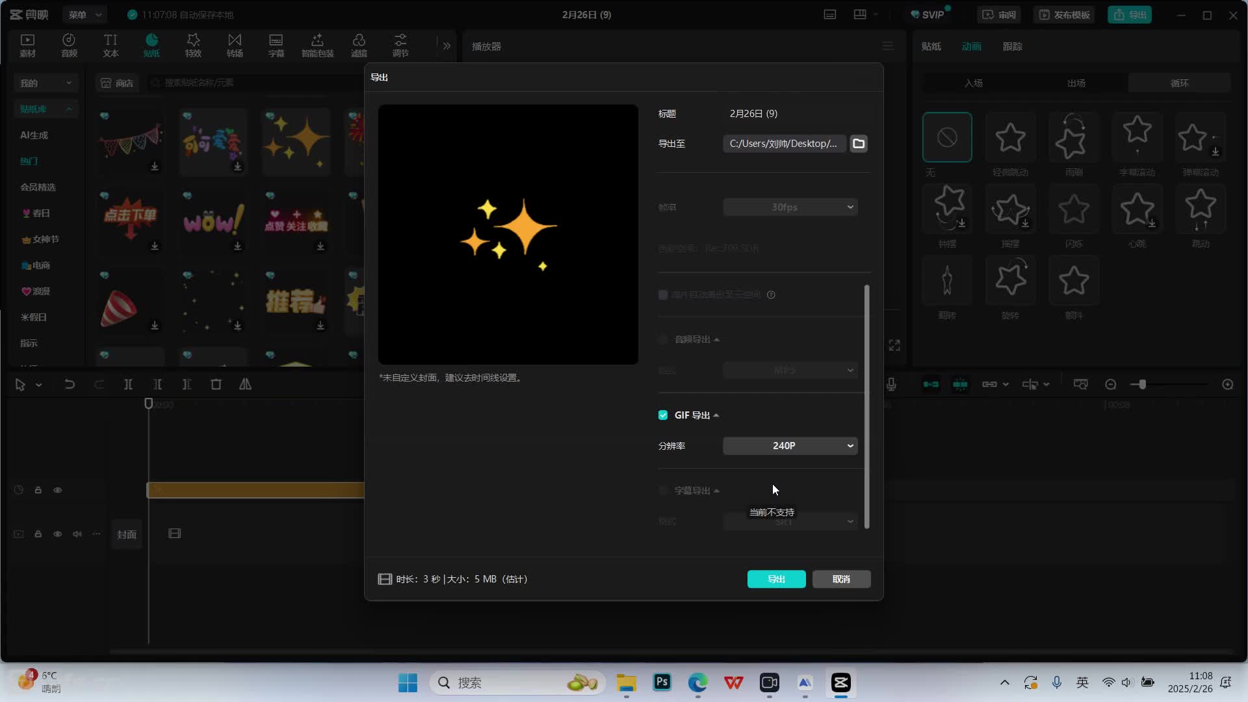Lock the main video track

point(38,534)
